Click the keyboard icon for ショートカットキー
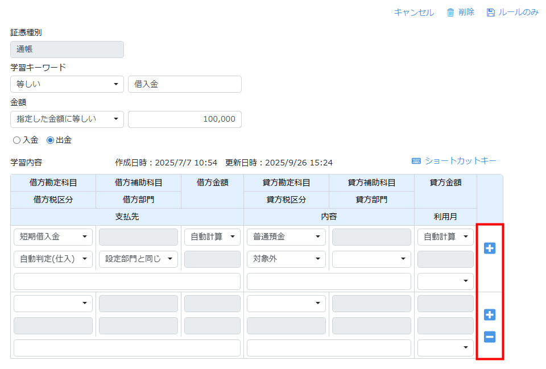Viewport: 546px width, 369px height. click(x=416, y=161)
